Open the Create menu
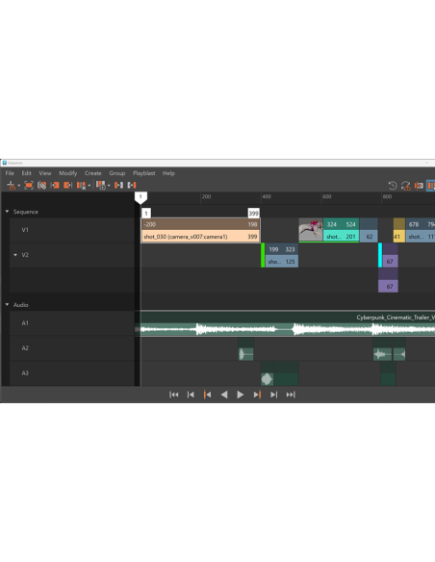Image resolution: width=435 pixels, height=562 pixels. pos(92,173)
